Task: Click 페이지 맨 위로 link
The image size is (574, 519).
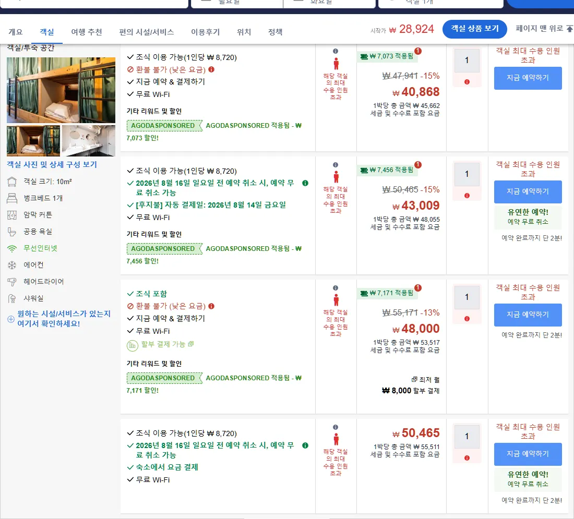Action: 544,29
